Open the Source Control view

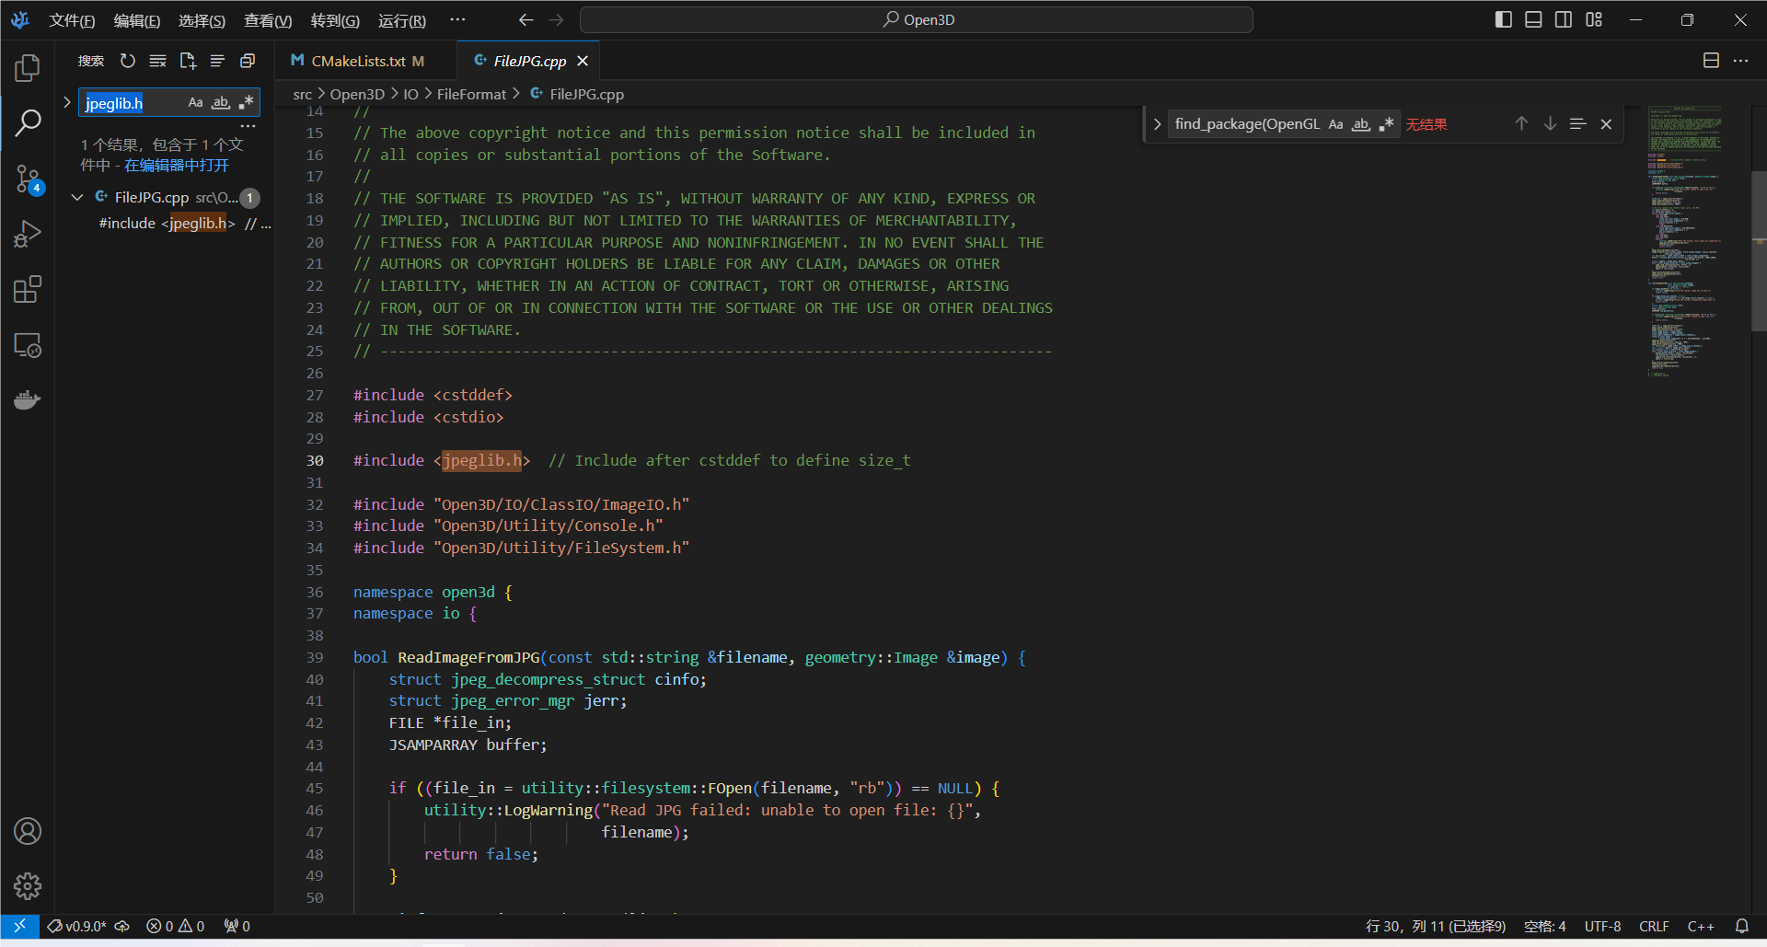tap(28, 179)
